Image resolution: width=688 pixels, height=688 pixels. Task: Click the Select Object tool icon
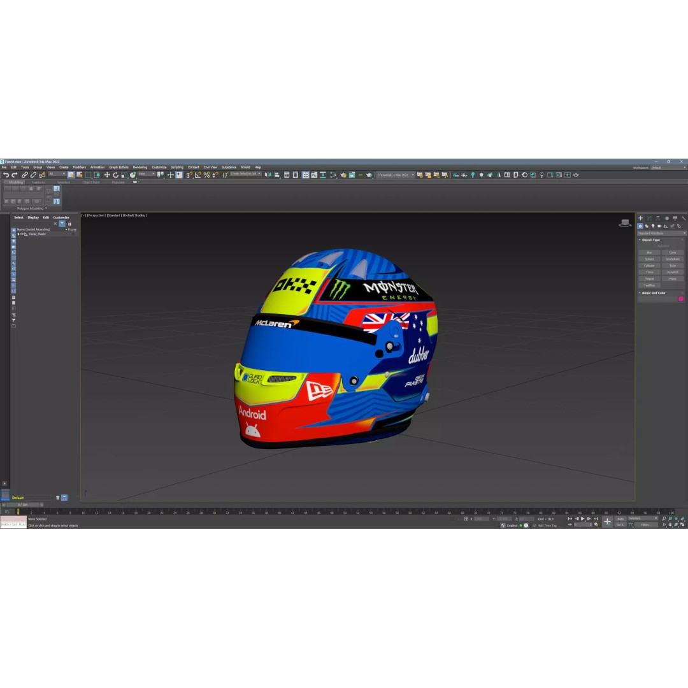point(71,175)
